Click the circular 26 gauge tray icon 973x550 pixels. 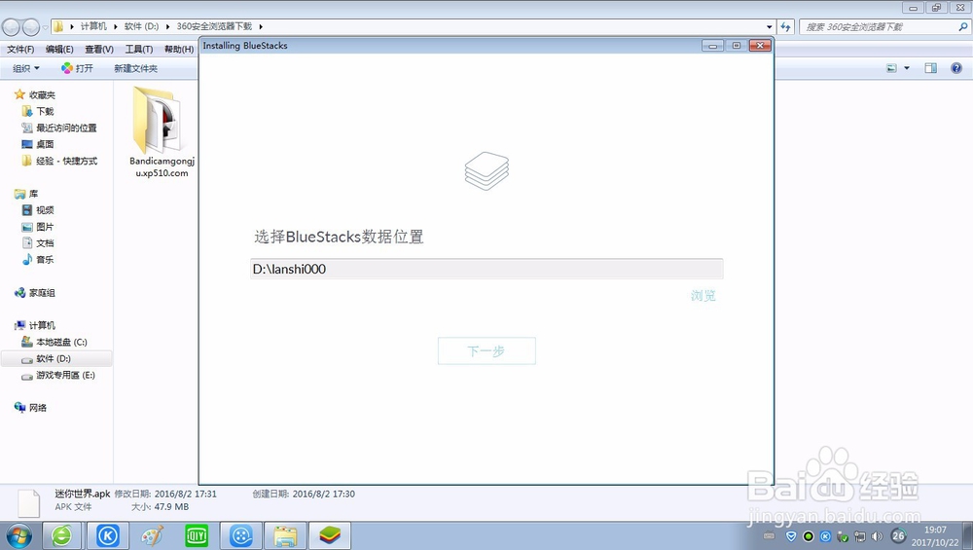coord(898,535)
